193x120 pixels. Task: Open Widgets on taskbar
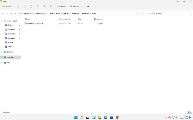pyautogui.click(x=94, y=117)
